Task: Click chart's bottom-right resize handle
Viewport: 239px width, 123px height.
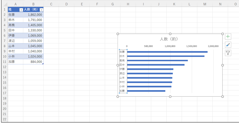Action: [222, 97]
